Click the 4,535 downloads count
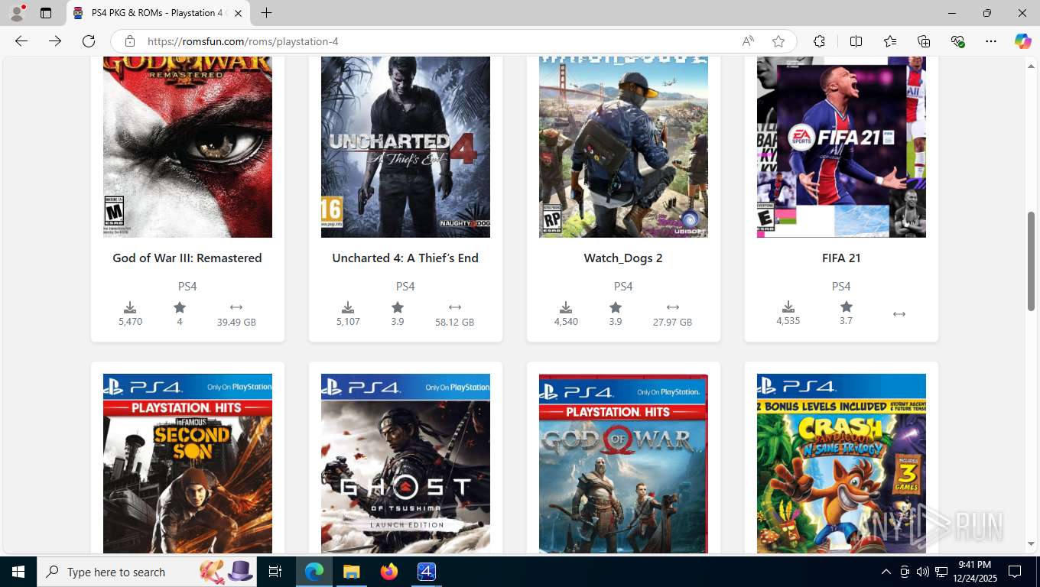Image resolution: width=1040 pixels, height=587 pixels. 788,321
